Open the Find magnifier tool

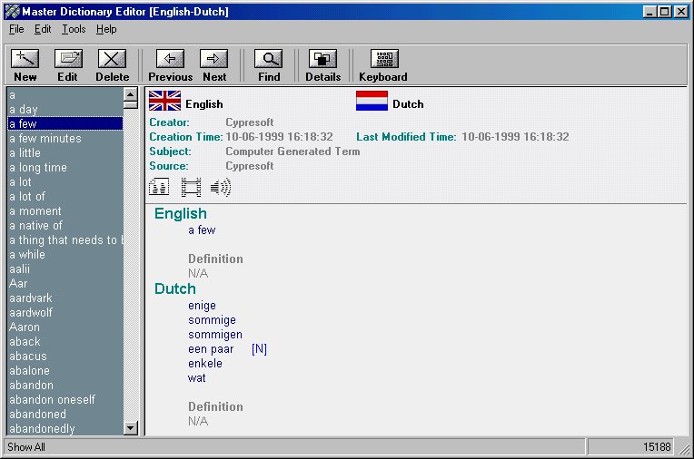point(269,60)
